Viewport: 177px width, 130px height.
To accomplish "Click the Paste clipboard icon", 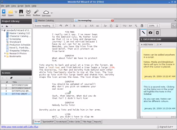I will pyautogui.click(x=117, y=26).
